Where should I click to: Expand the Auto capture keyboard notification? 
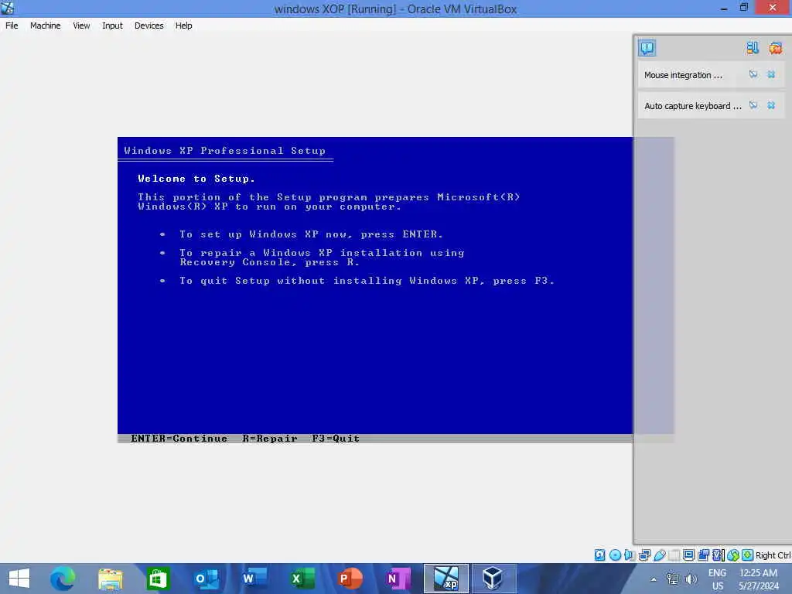[x=692, y=105]
